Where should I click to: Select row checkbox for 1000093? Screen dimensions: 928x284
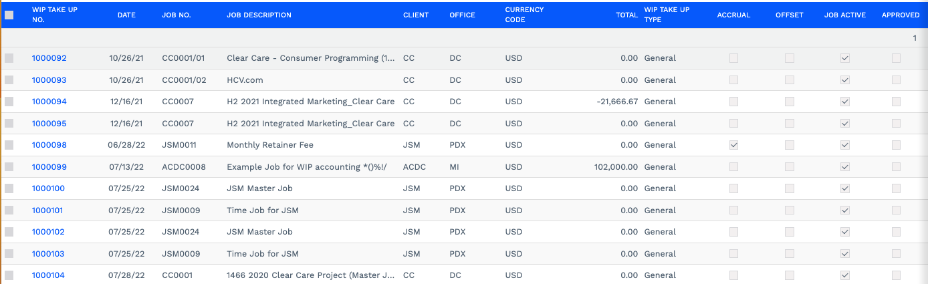click(x=9, y=80)
